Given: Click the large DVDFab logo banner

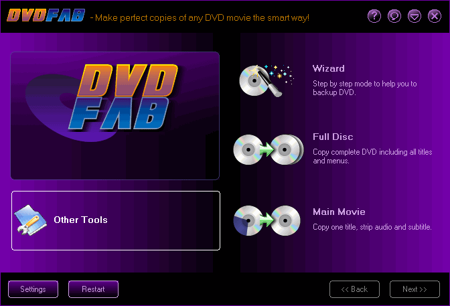Looking at the screenshot, I should (115, 116).
